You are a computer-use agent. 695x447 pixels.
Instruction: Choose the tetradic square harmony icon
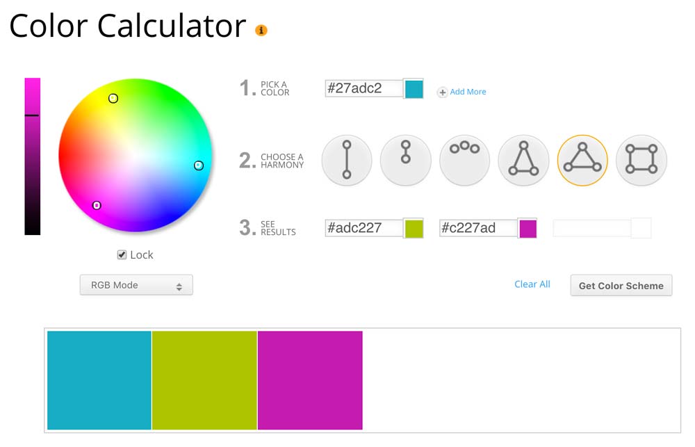tap(641, 160)
